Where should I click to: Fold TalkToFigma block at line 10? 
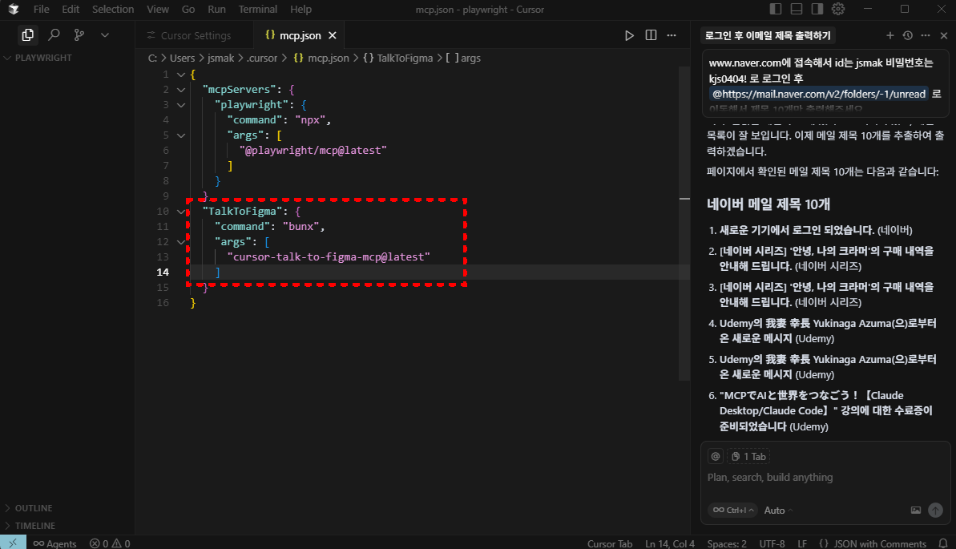(181, 212)
